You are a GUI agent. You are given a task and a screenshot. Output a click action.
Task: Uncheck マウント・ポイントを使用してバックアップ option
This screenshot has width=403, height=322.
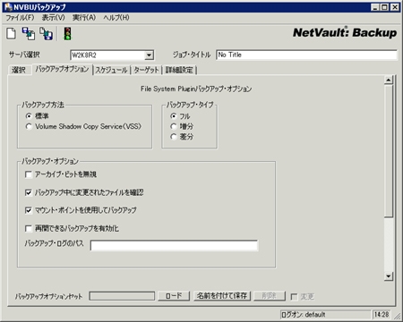click(x=29, y=210)
